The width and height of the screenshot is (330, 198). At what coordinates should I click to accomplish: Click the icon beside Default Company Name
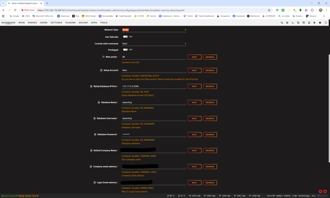tap(91, 151)
